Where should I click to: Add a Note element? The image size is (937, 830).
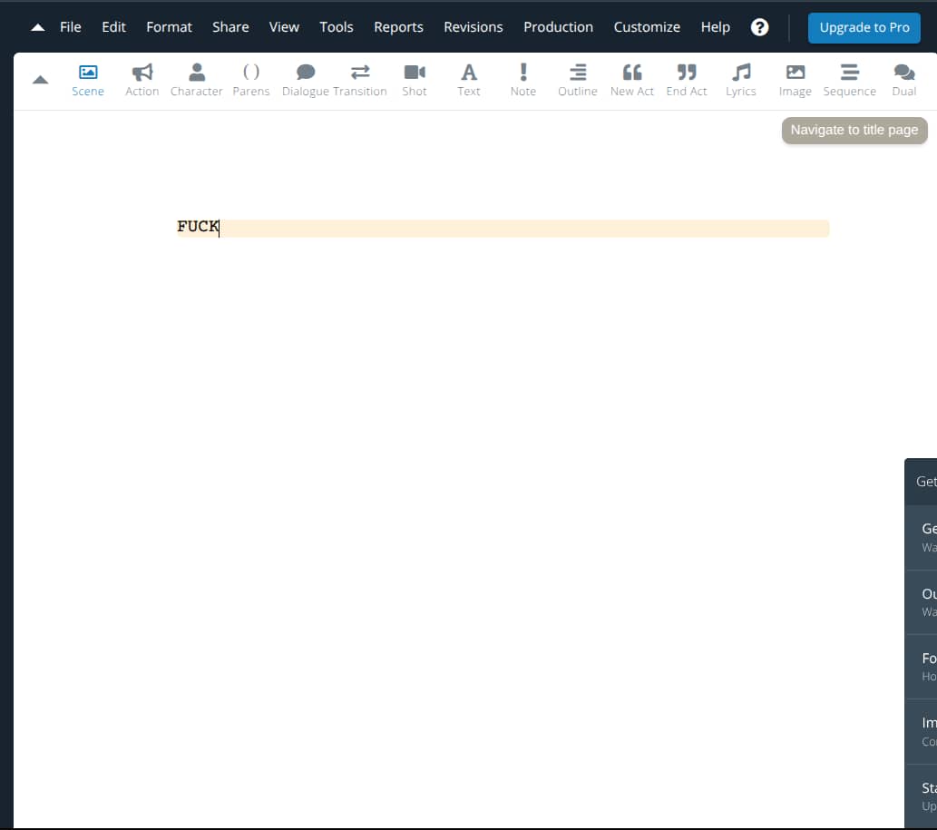[522, 80]
